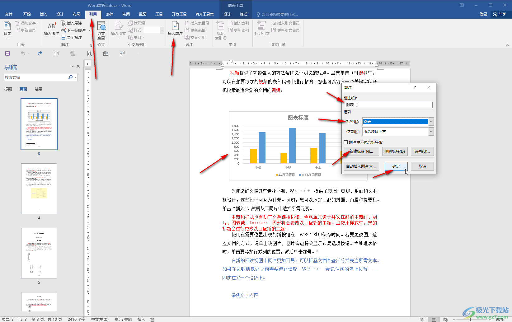
Task: Open the References (引用) ribbon tab
Action: pos(93,14)
